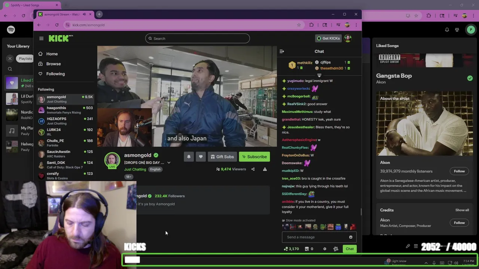This screenshot has width=479, height=269.
Task: Open methkillz top gifter entry
Action: 300,65
